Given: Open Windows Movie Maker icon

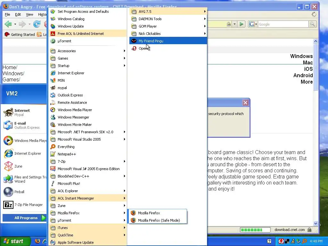Looking at the screenshot, I should tap(53, 125).
